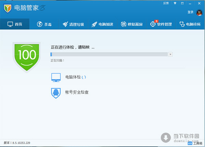The image size is (205, 147).
Task: Click the checkup progress bar
Action: pos(109,54)
